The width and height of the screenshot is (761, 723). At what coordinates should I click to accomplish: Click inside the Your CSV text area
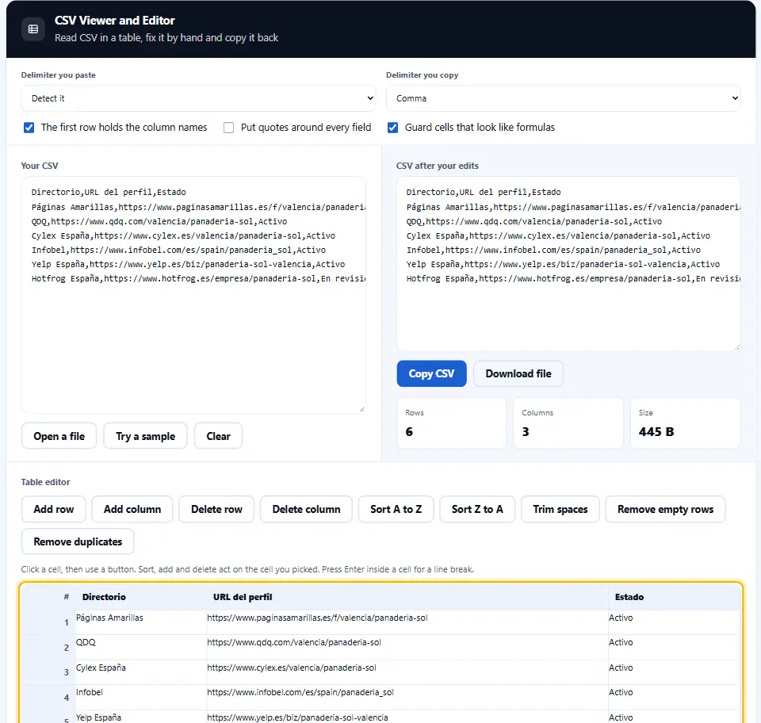point(193,295)
